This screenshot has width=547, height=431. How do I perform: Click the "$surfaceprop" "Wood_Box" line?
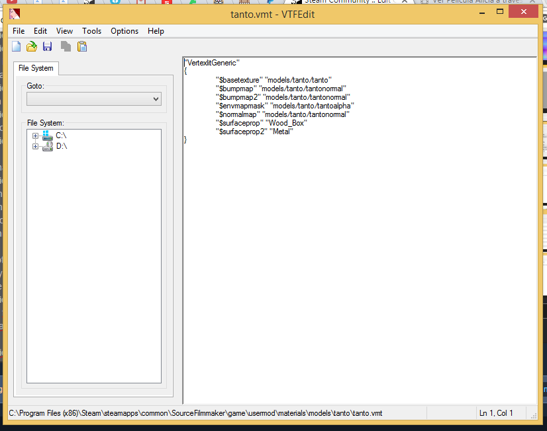coord(262,123)
